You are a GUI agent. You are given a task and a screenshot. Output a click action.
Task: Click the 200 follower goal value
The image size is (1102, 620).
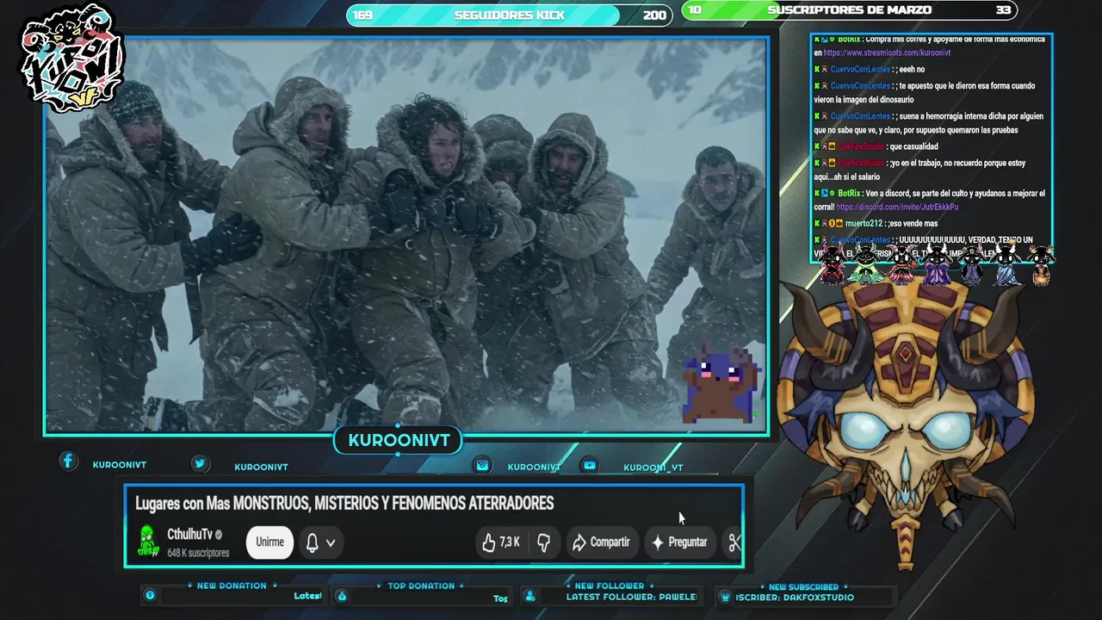654,15
